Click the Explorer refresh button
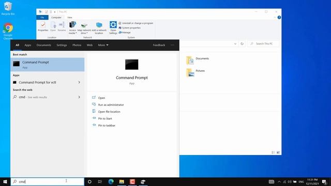Screen dimensions: 331x186 coord(242,44)
